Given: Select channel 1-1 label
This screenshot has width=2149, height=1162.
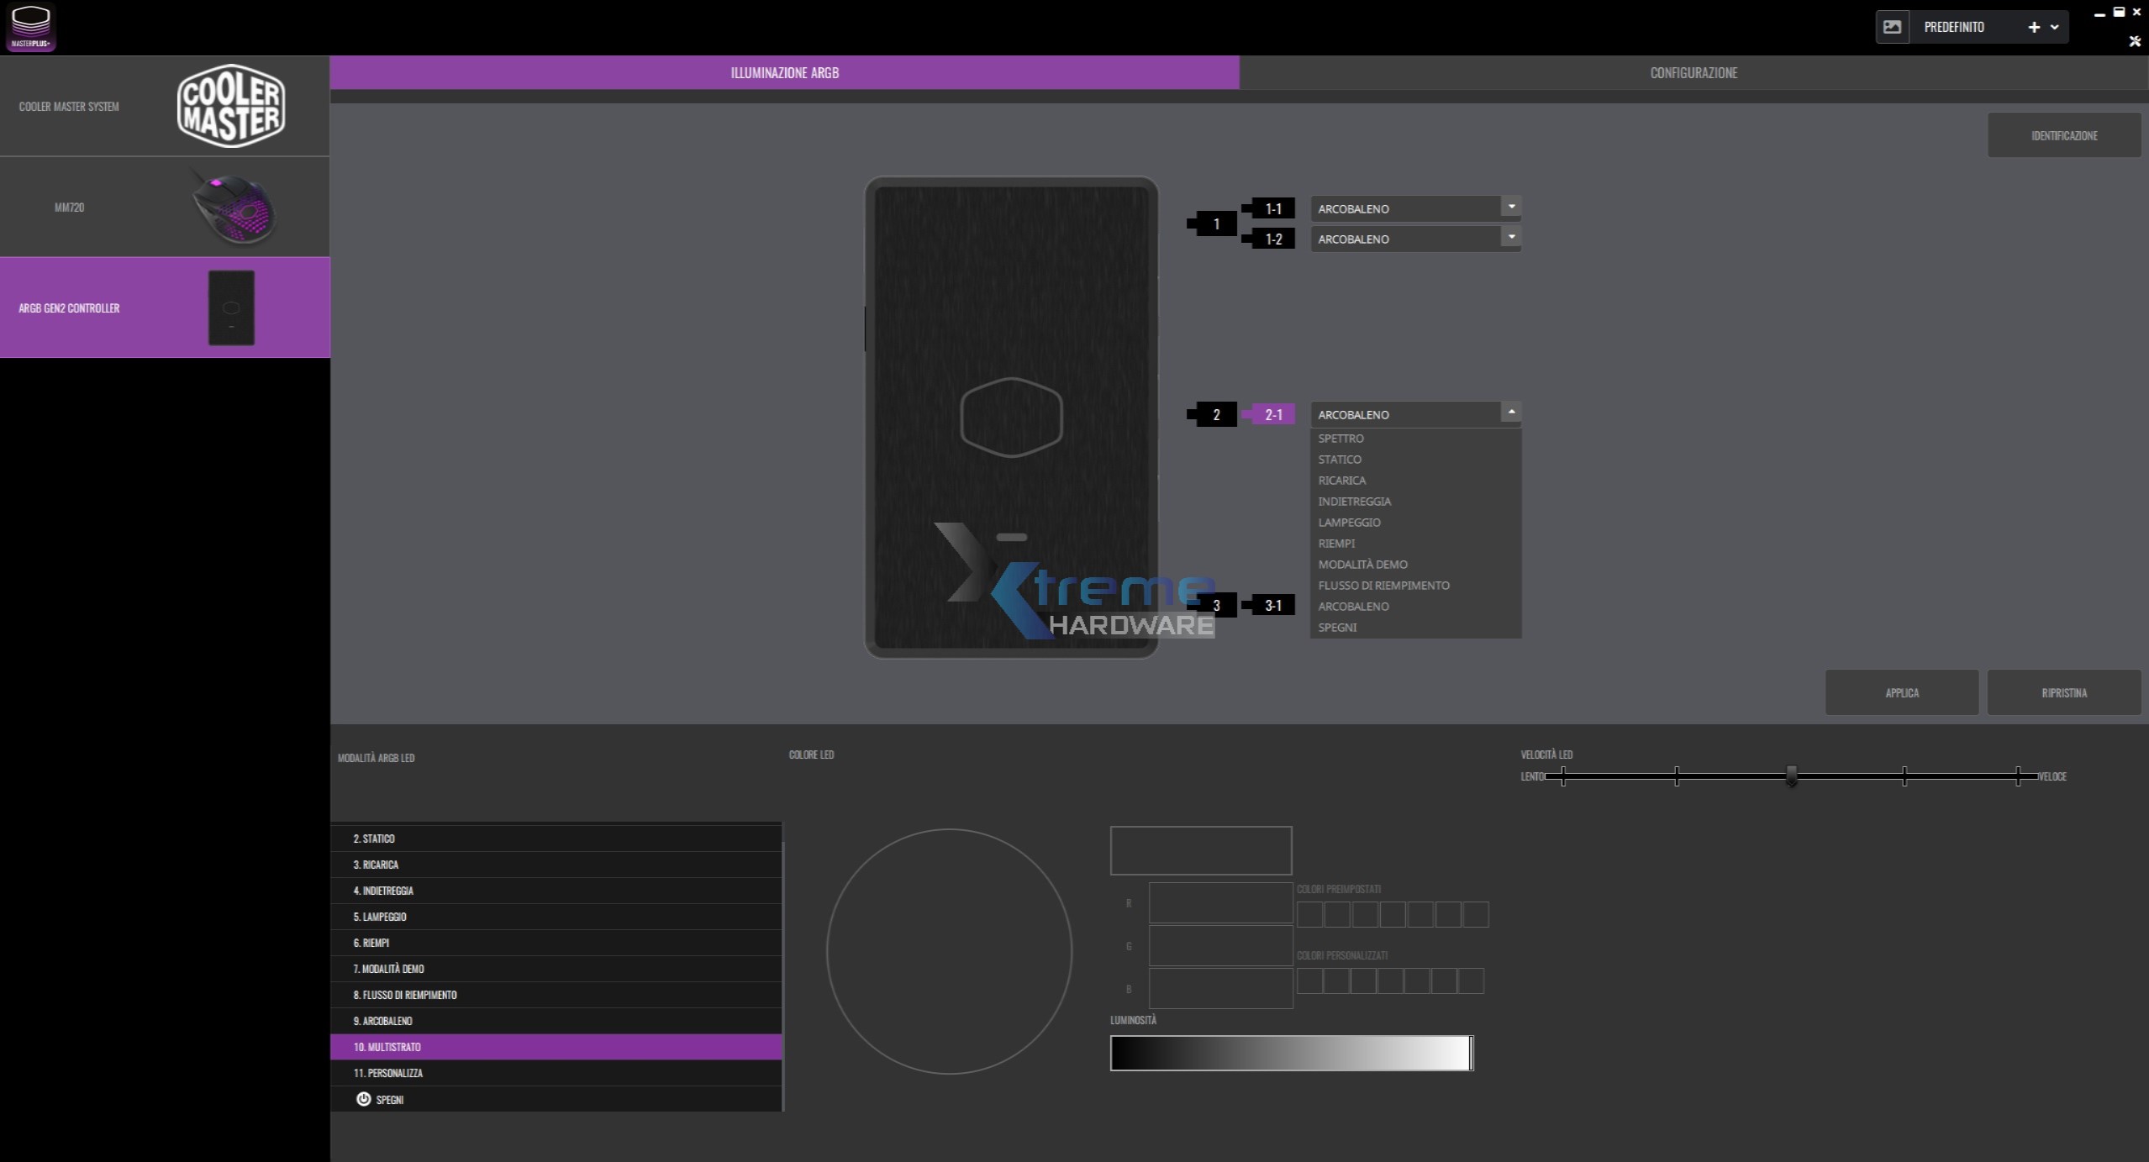Looking at the screenshot, I should point(1272,208).
